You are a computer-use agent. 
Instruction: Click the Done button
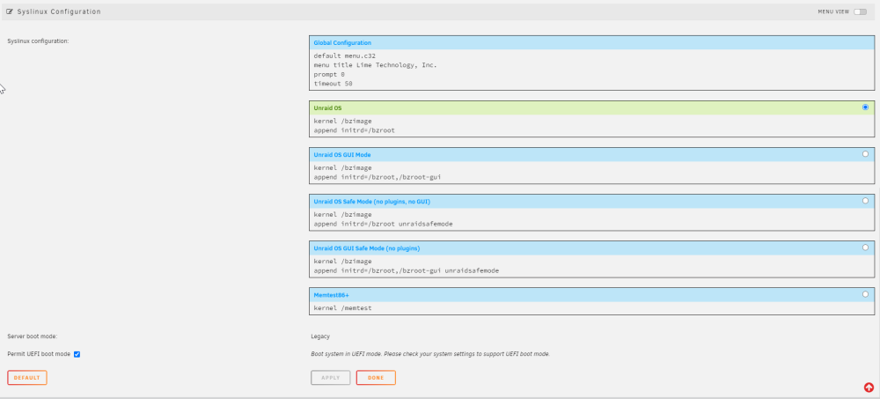(376, 378)
